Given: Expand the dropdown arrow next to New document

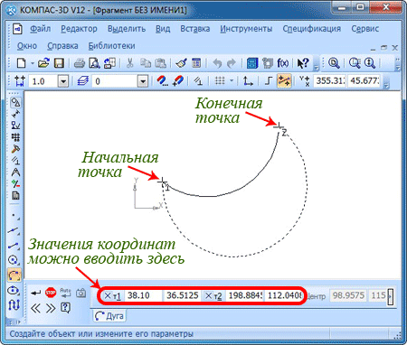Looking at the screenshot, I should pyautogui.click(x=32, y=63).
